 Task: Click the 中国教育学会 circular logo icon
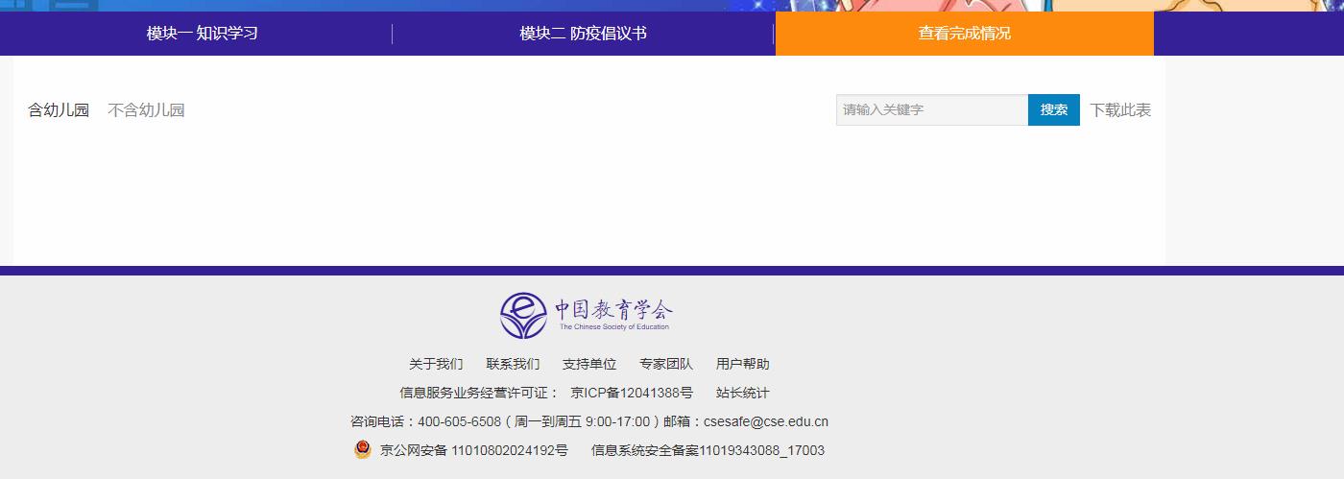(x=523, y=315)
